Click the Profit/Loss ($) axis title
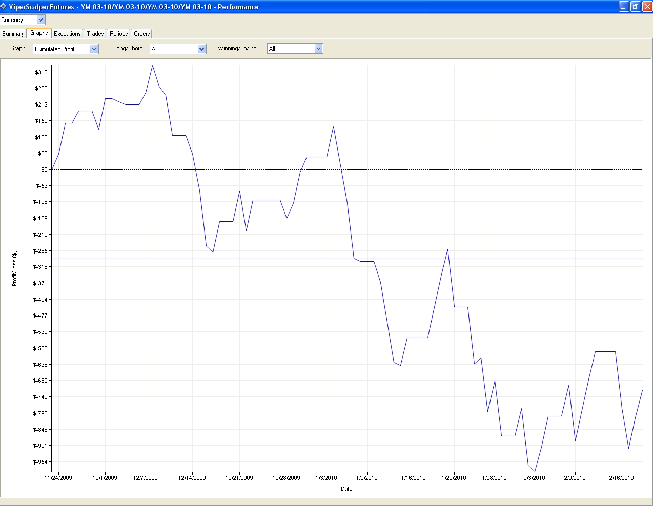Image resolution: width=653 pixels, height=506 pixels. pos(14,268)
